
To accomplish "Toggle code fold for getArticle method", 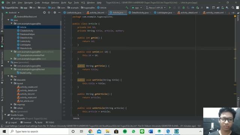I will (72, 94).
